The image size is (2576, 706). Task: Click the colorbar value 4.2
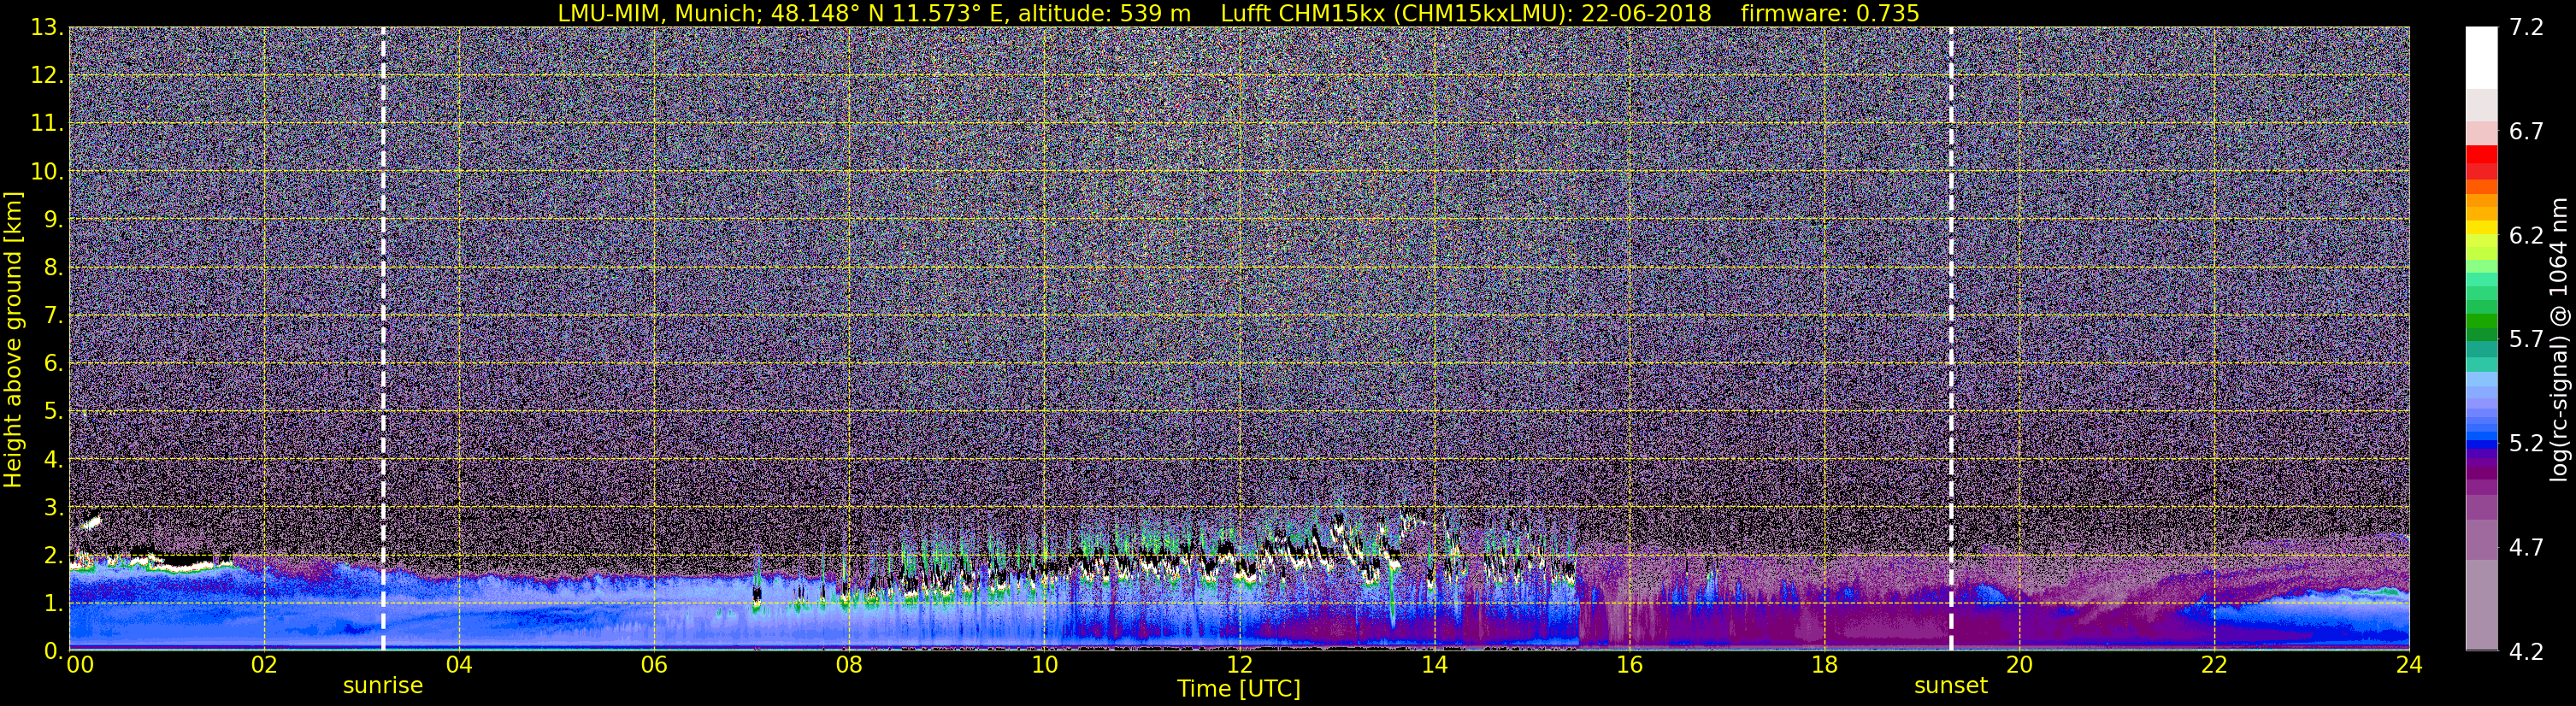tap(2526, 652)
